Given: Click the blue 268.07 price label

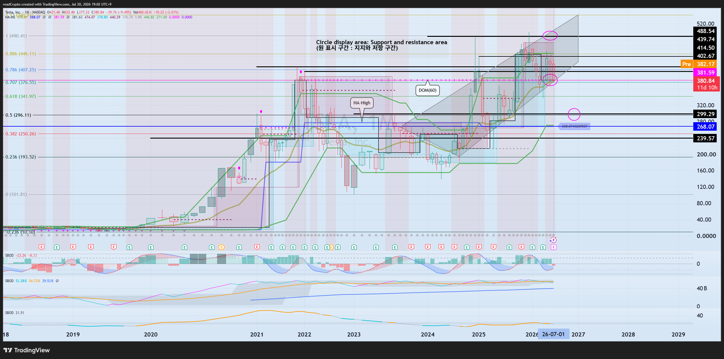Looking at the screenshot, I should tap(706, 127).
